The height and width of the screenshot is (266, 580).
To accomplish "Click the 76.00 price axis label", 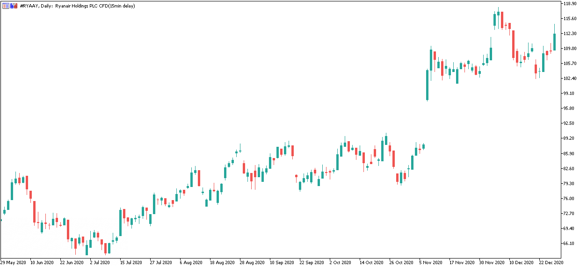I will (x=569, y=198).
